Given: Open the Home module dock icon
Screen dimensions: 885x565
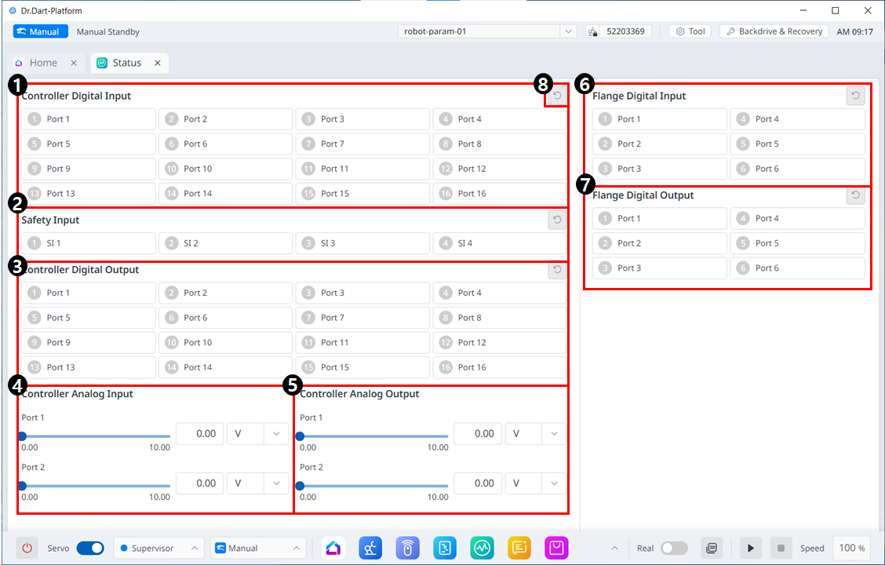Looking at the screenshot, I should pos(333,548).
